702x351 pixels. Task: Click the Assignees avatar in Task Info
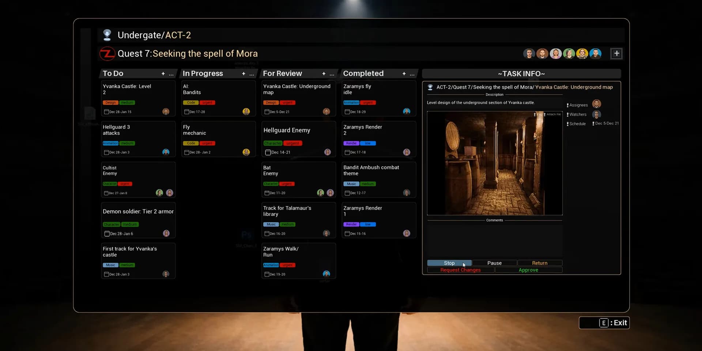coord(596,104)
